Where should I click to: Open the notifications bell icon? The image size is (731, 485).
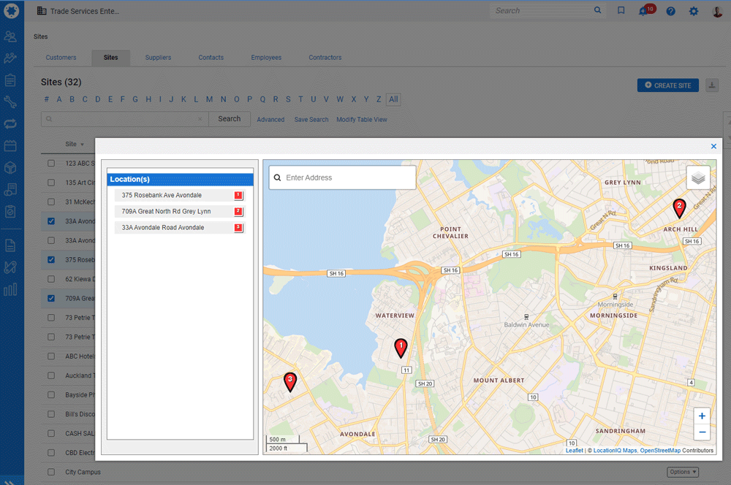pos(643,11)
